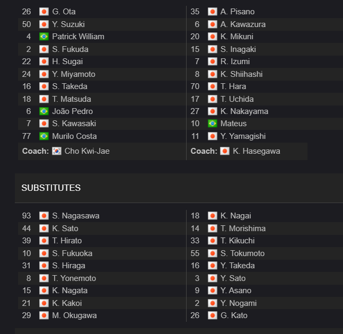The height and width of the screenshot is (334, 343).
Task: Open player profile for S. Fukuda
Action: click(70, 49)
